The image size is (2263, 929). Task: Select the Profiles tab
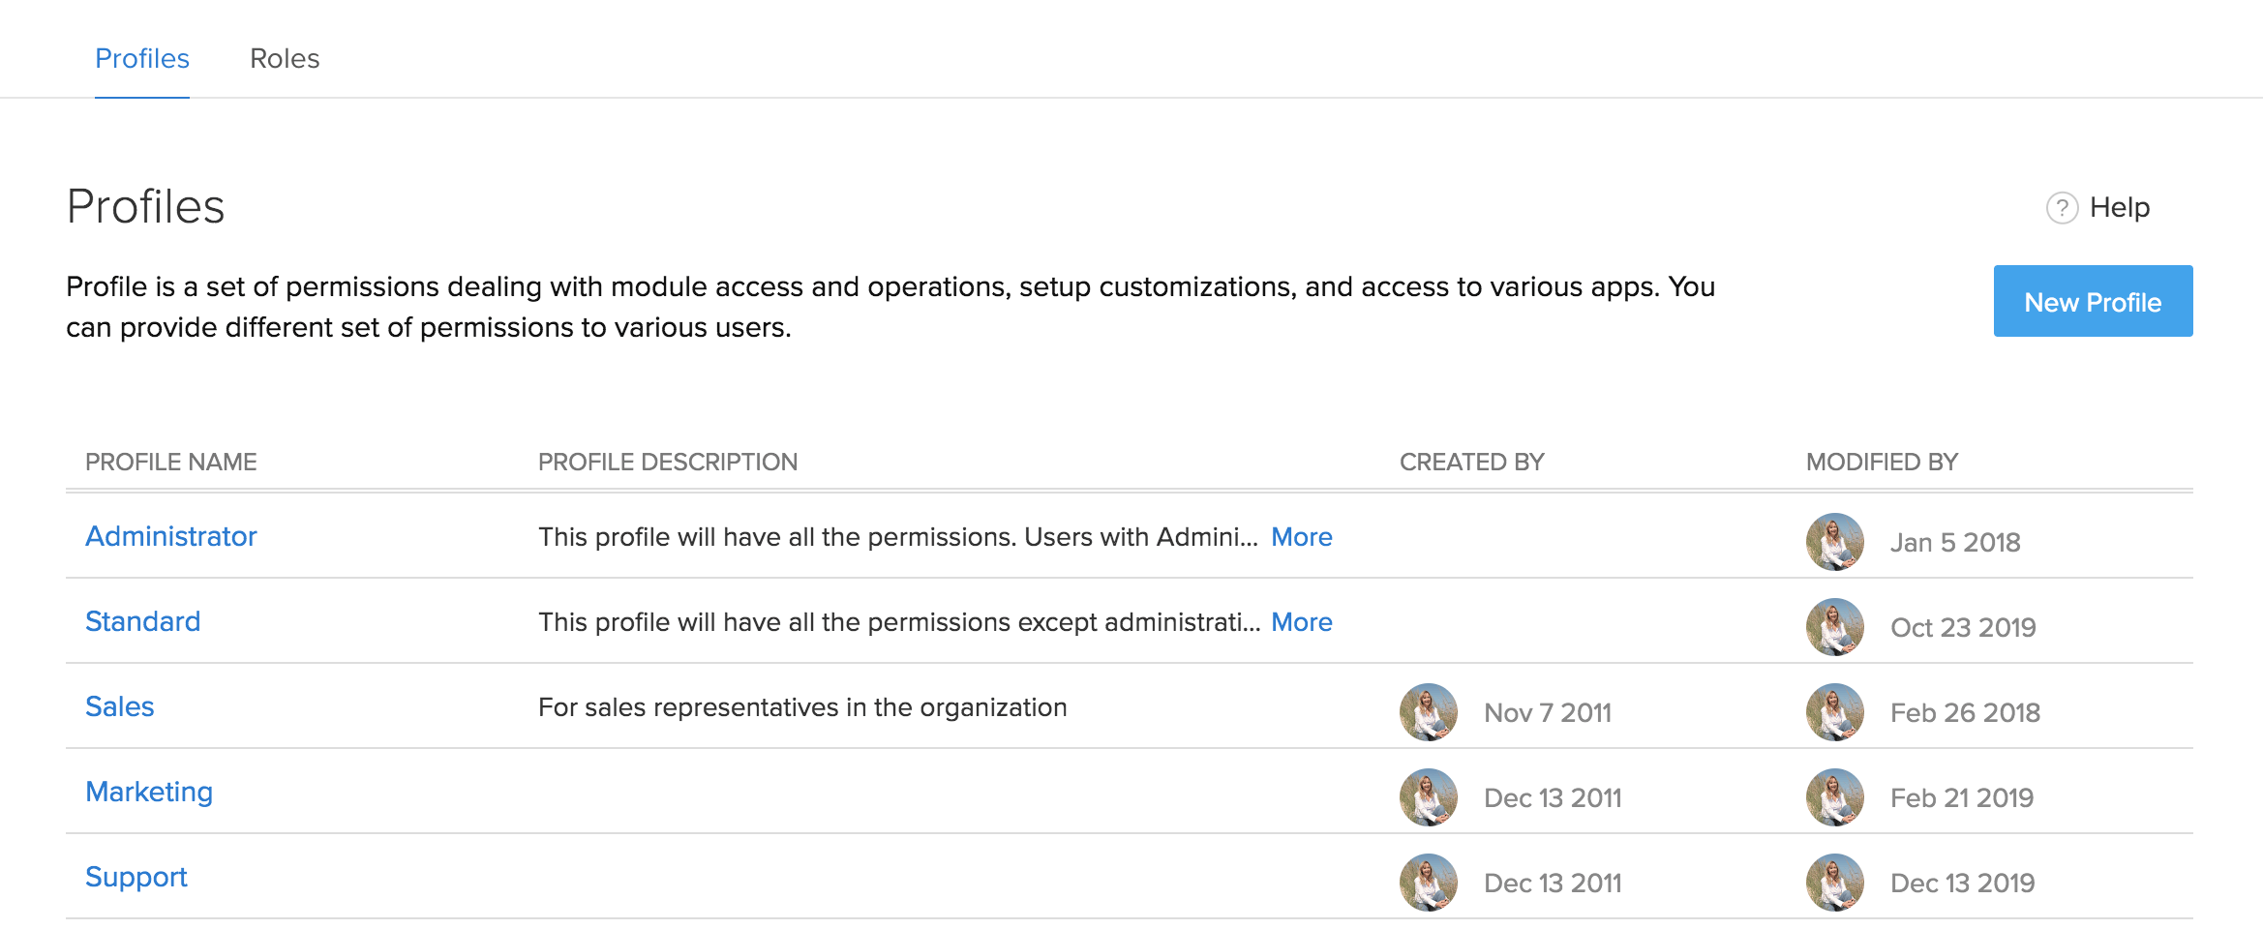(142, 59)
